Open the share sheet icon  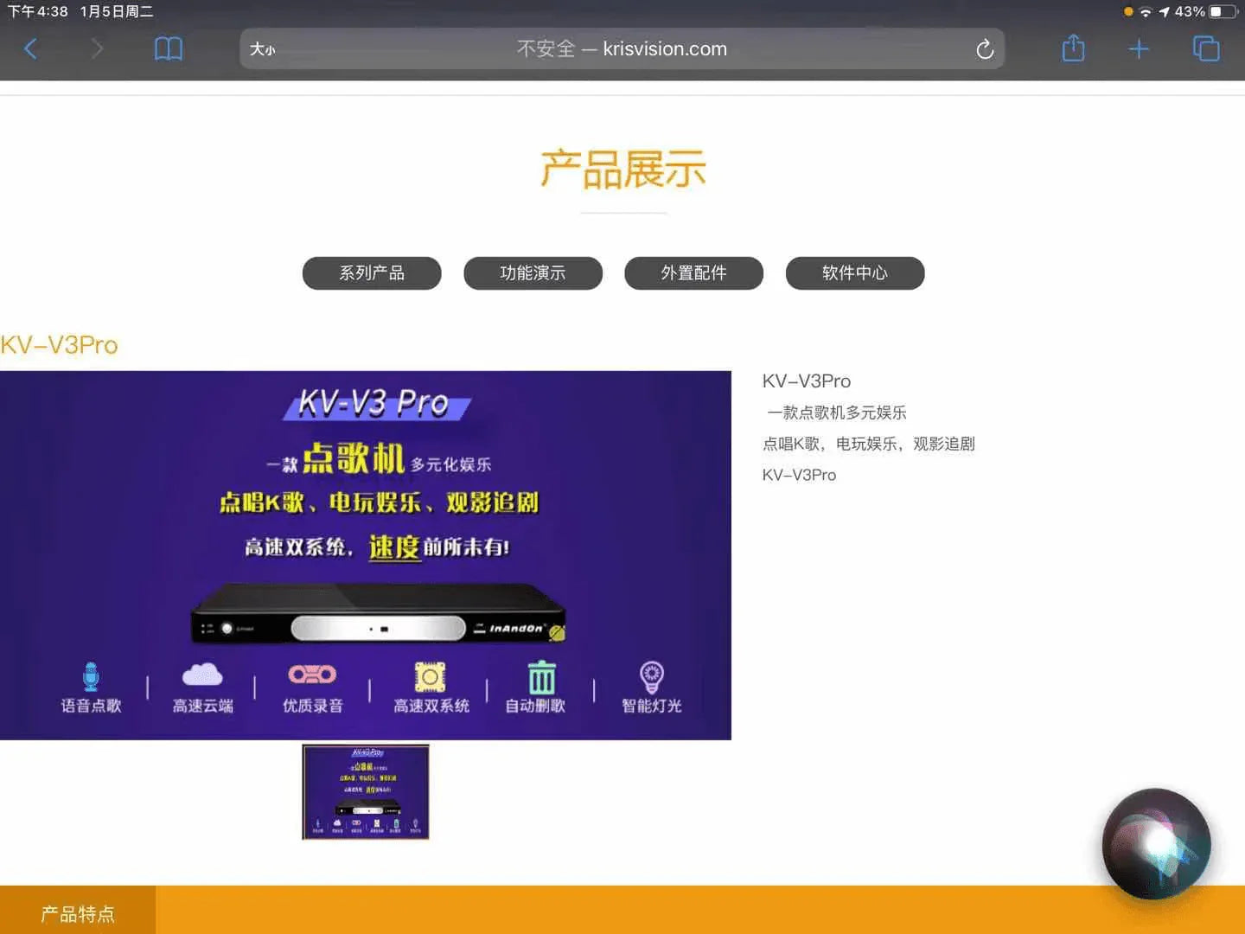coord(1072,48)
